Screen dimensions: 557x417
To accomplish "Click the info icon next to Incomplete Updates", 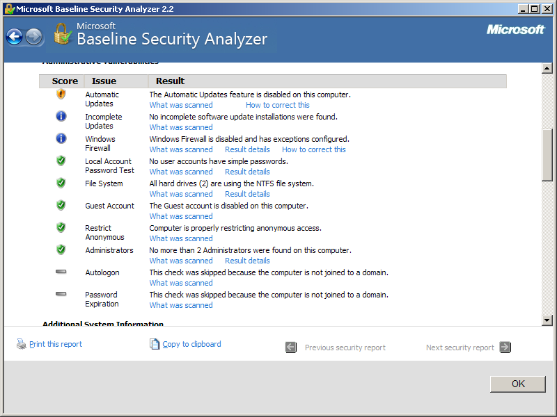I will pyautogui.click(x=61, y=116).
